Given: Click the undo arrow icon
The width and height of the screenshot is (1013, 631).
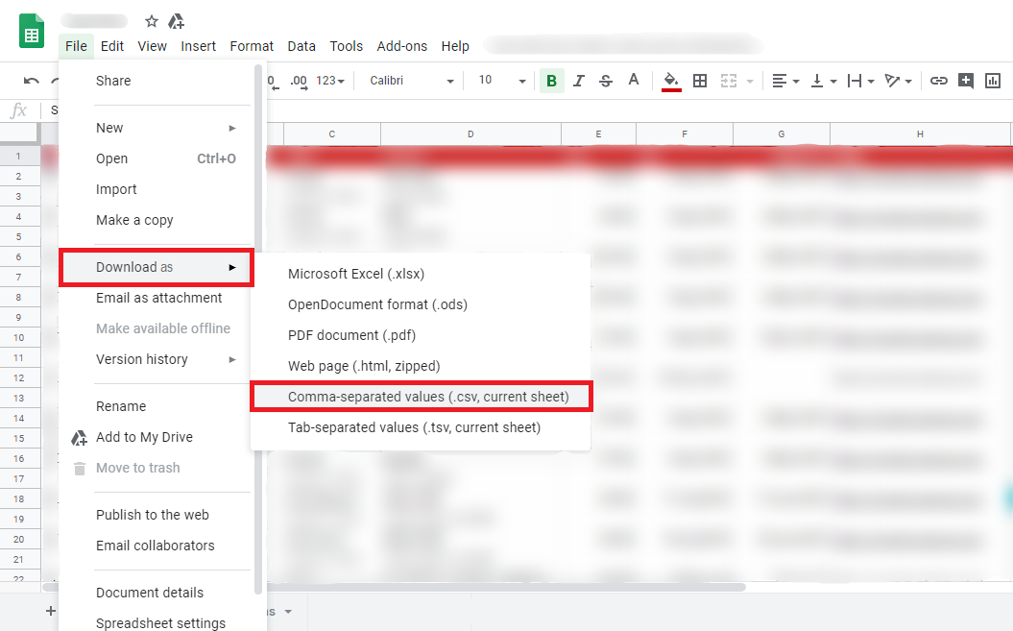Looking at the screenshot, I should click(32, 81).
